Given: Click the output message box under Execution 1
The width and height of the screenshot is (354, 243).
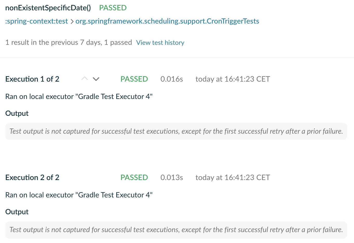Looking at the screenshot, I should 176,131.
